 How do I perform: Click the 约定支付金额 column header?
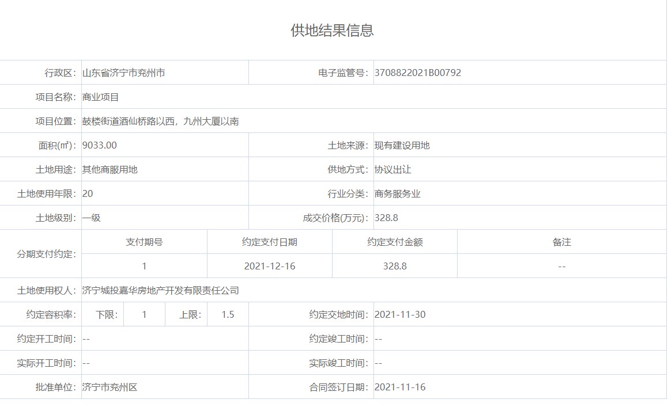click(x=395, y=242)
